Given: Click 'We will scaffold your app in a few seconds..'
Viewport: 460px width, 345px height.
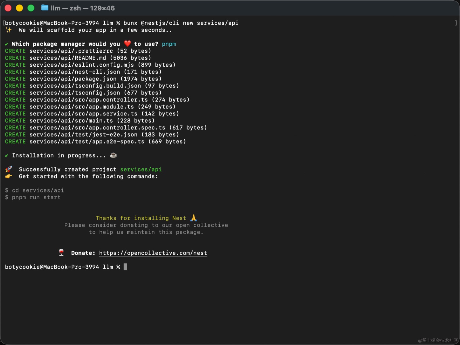Looking at the screenshot, I should [95, 30].
